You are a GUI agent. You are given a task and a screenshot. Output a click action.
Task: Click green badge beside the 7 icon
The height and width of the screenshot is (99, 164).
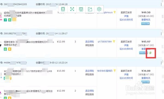coord(10,20)
